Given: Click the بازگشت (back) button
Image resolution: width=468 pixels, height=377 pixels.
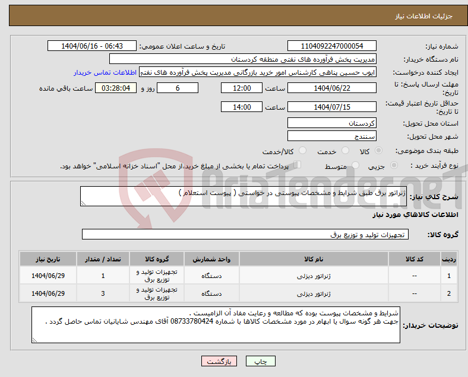Looking at the screenshot, I should (219, 361).
